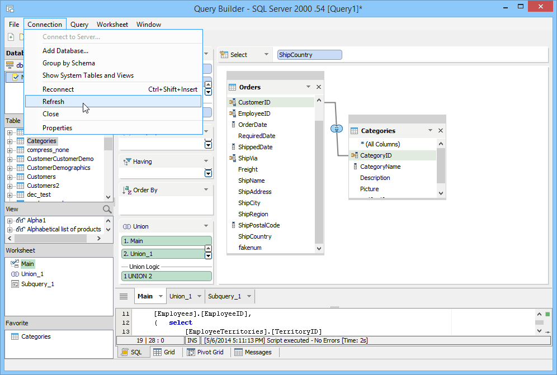Click the ShipVia key icon in Orders
Screen dimensions: 557x375
232,158
